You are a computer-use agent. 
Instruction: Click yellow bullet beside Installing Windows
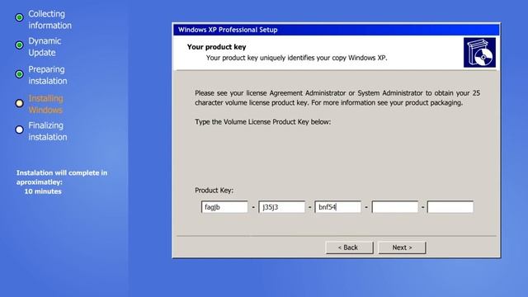pyautogui.click(x=20, y=103)
